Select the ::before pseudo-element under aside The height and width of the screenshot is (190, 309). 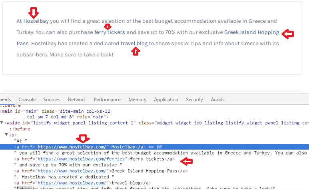coord(20,129)
